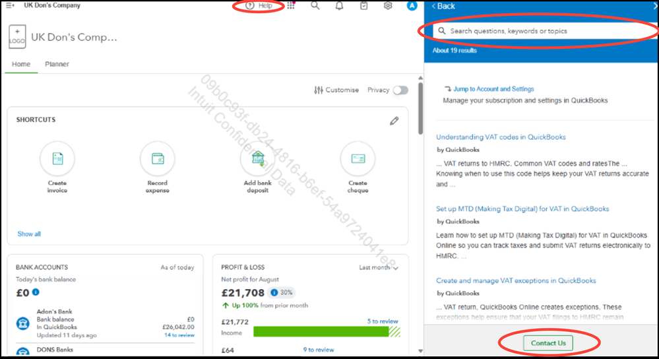Click the profit 30% info badge

point(282,292)
